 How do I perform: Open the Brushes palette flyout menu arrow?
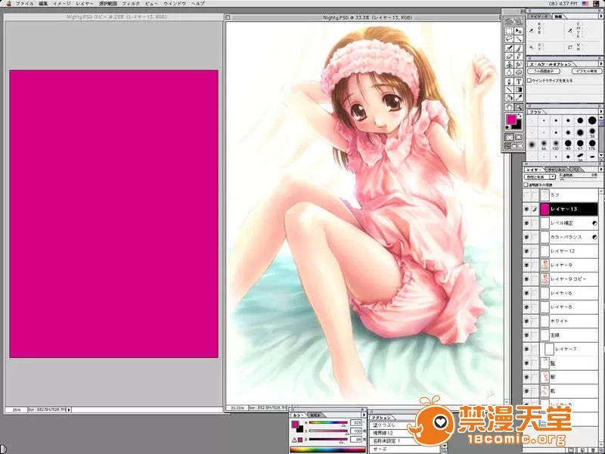coord(600,111)
